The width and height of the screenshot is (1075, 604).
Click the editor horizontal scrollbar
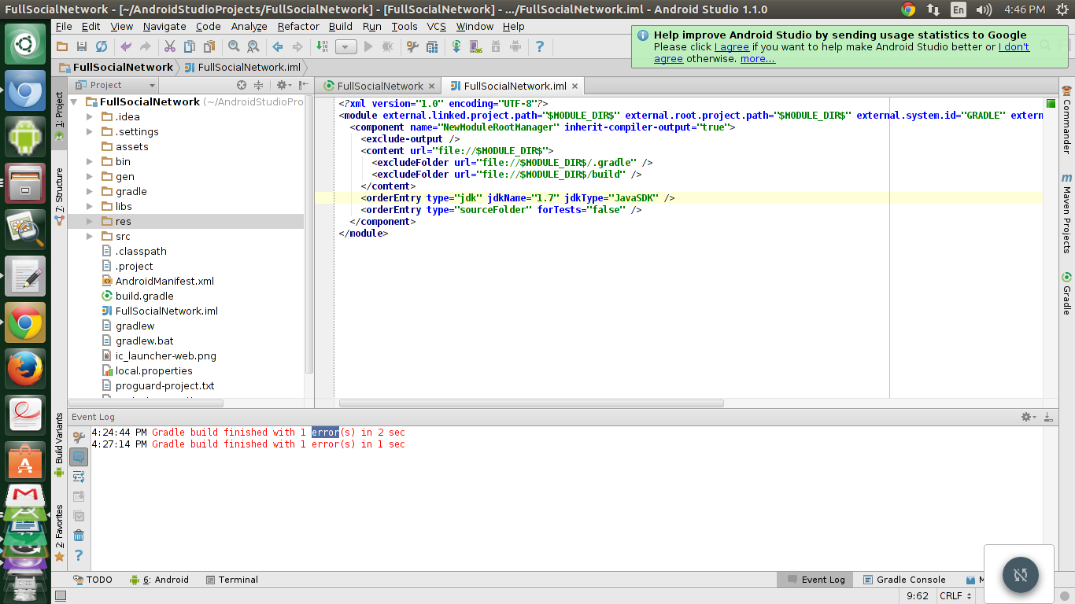(531, 403)
